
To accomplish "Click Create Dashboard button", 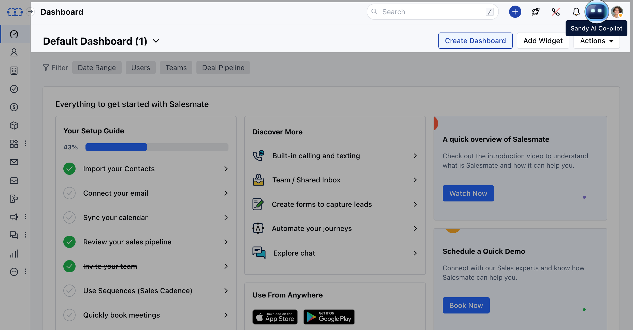I will tap(475, 41).
